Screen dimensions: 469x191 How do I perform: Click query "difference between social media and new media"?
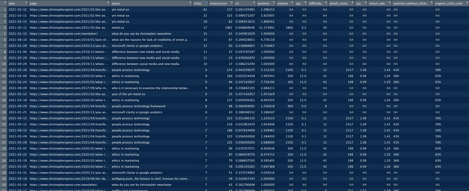click(x=145, y=64)
